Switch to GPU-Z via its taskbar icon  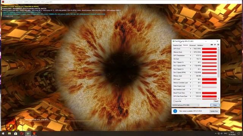(x=28, y=133)
